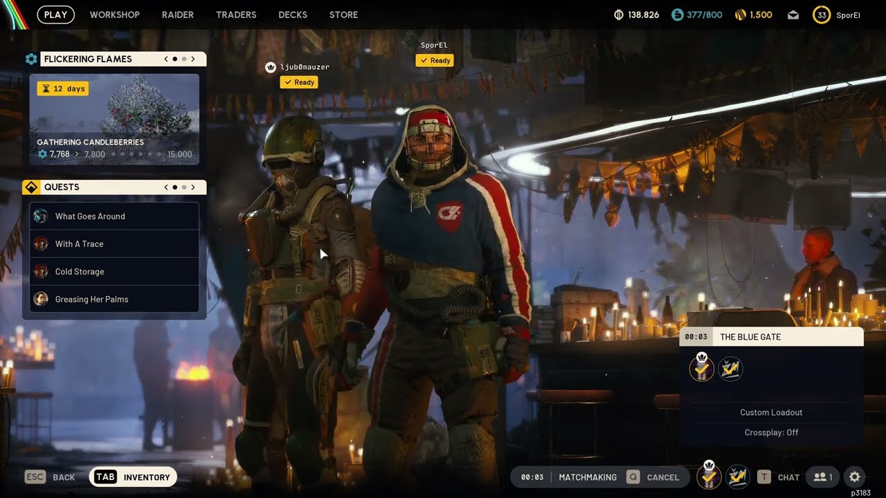The image size is (886, 498).
Task: Open the DECKS tab
Action: point(293,15)
